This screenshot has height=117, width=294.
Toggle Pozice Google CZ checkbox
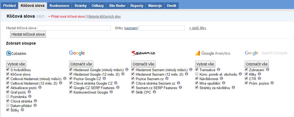click(x=71, y=79)
